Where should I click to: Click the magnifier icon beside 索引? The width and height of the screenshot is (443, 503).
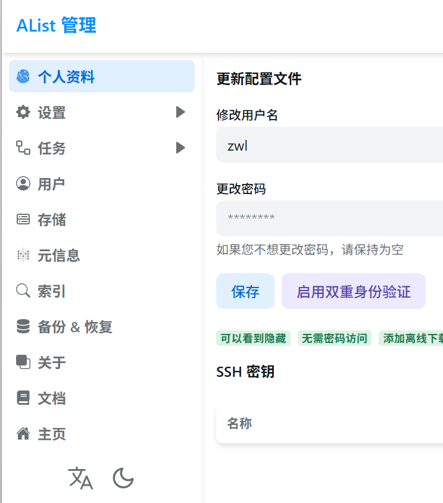[x=23, y=290]
